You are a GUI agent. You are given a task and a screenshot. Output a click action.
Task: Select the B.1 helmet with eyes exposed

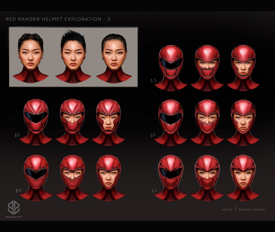pyautogui.click(x=72, y=178)
